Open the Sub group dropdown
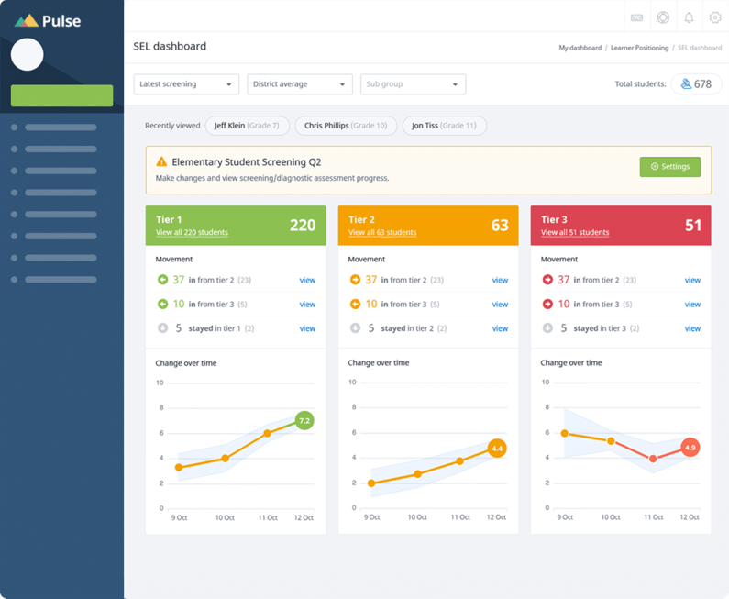The width and height of the screenshot is (729, 599). tap(414, 84)
